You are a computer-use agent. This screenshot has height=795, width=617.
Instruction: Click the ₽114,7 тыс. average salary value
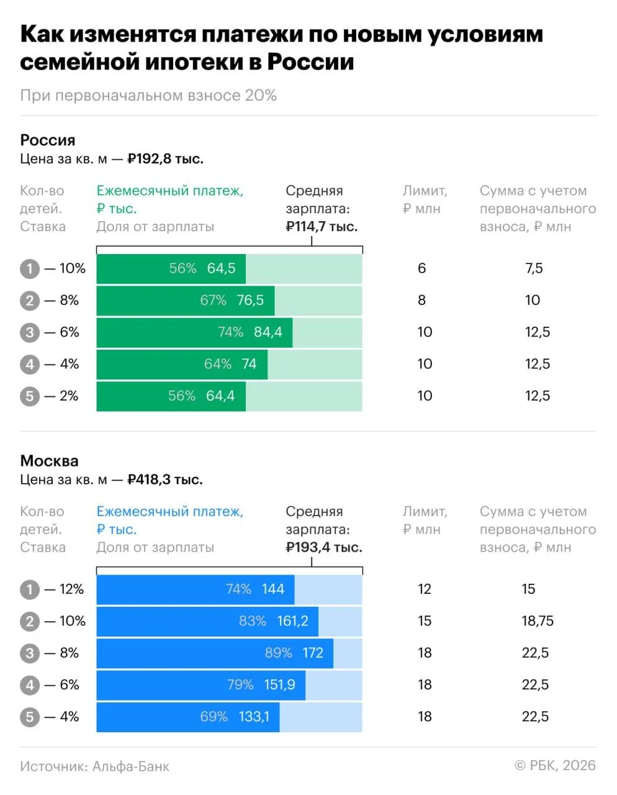click(x=322, y=227)
